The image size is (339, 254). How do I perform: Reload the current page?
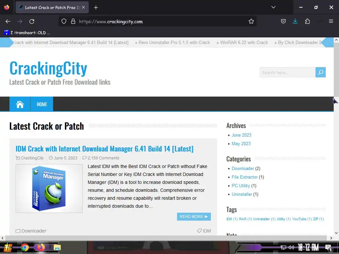pyautogui.click(x=32, y=21)
